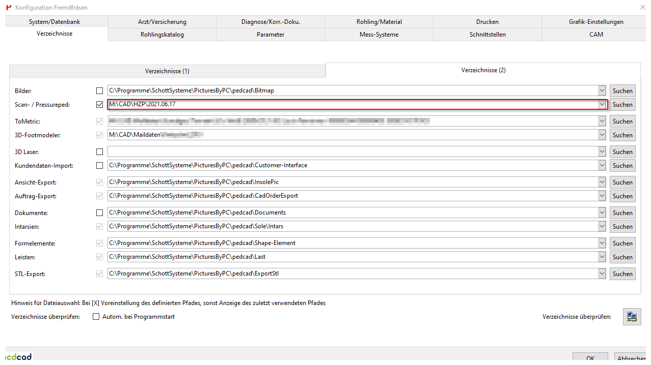Expand the Bilder path dropdown
The height and width of the screenshot is (365, 651).
[602, 91]
